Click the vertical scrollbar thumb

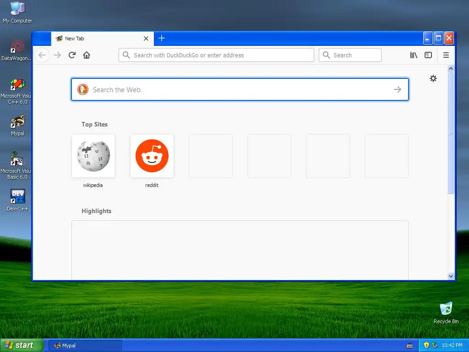pyautogui.click(x=451, y=133)
